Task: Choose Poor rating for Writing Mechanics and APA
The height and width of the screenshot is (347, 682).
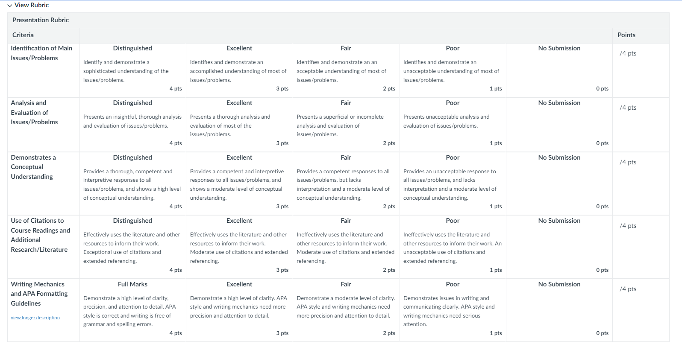Action: (x=453, y=310)
